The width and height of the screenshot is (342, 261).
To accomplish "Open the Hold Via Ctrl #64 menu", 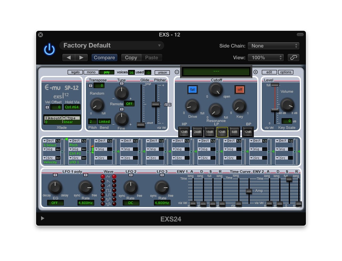I will click(x=72, y=107).
